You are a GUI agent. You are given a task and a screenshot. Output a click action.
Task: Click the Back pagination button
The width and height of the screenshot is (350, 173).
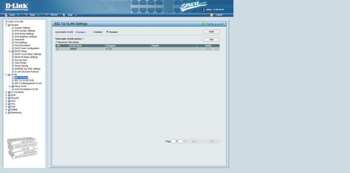195,141
